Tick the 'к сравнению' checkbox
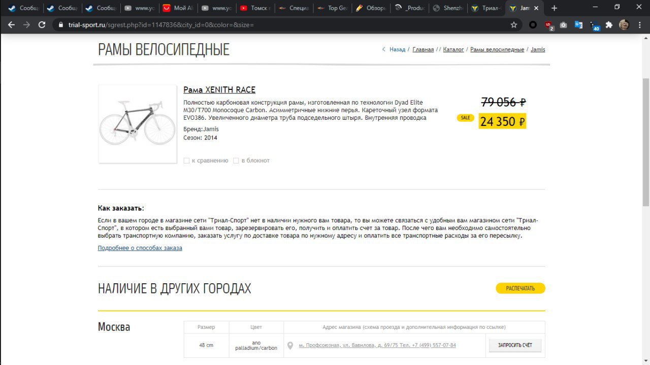Viewport: 650px width, 365px height. (186, 160)
